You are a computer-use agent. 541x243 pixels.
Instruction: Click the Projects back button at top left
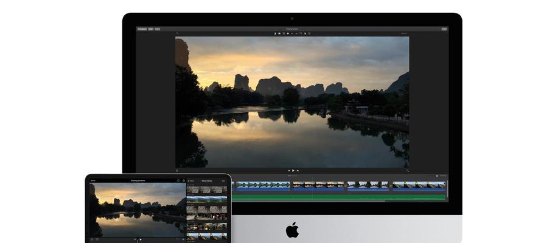[142, 29]
